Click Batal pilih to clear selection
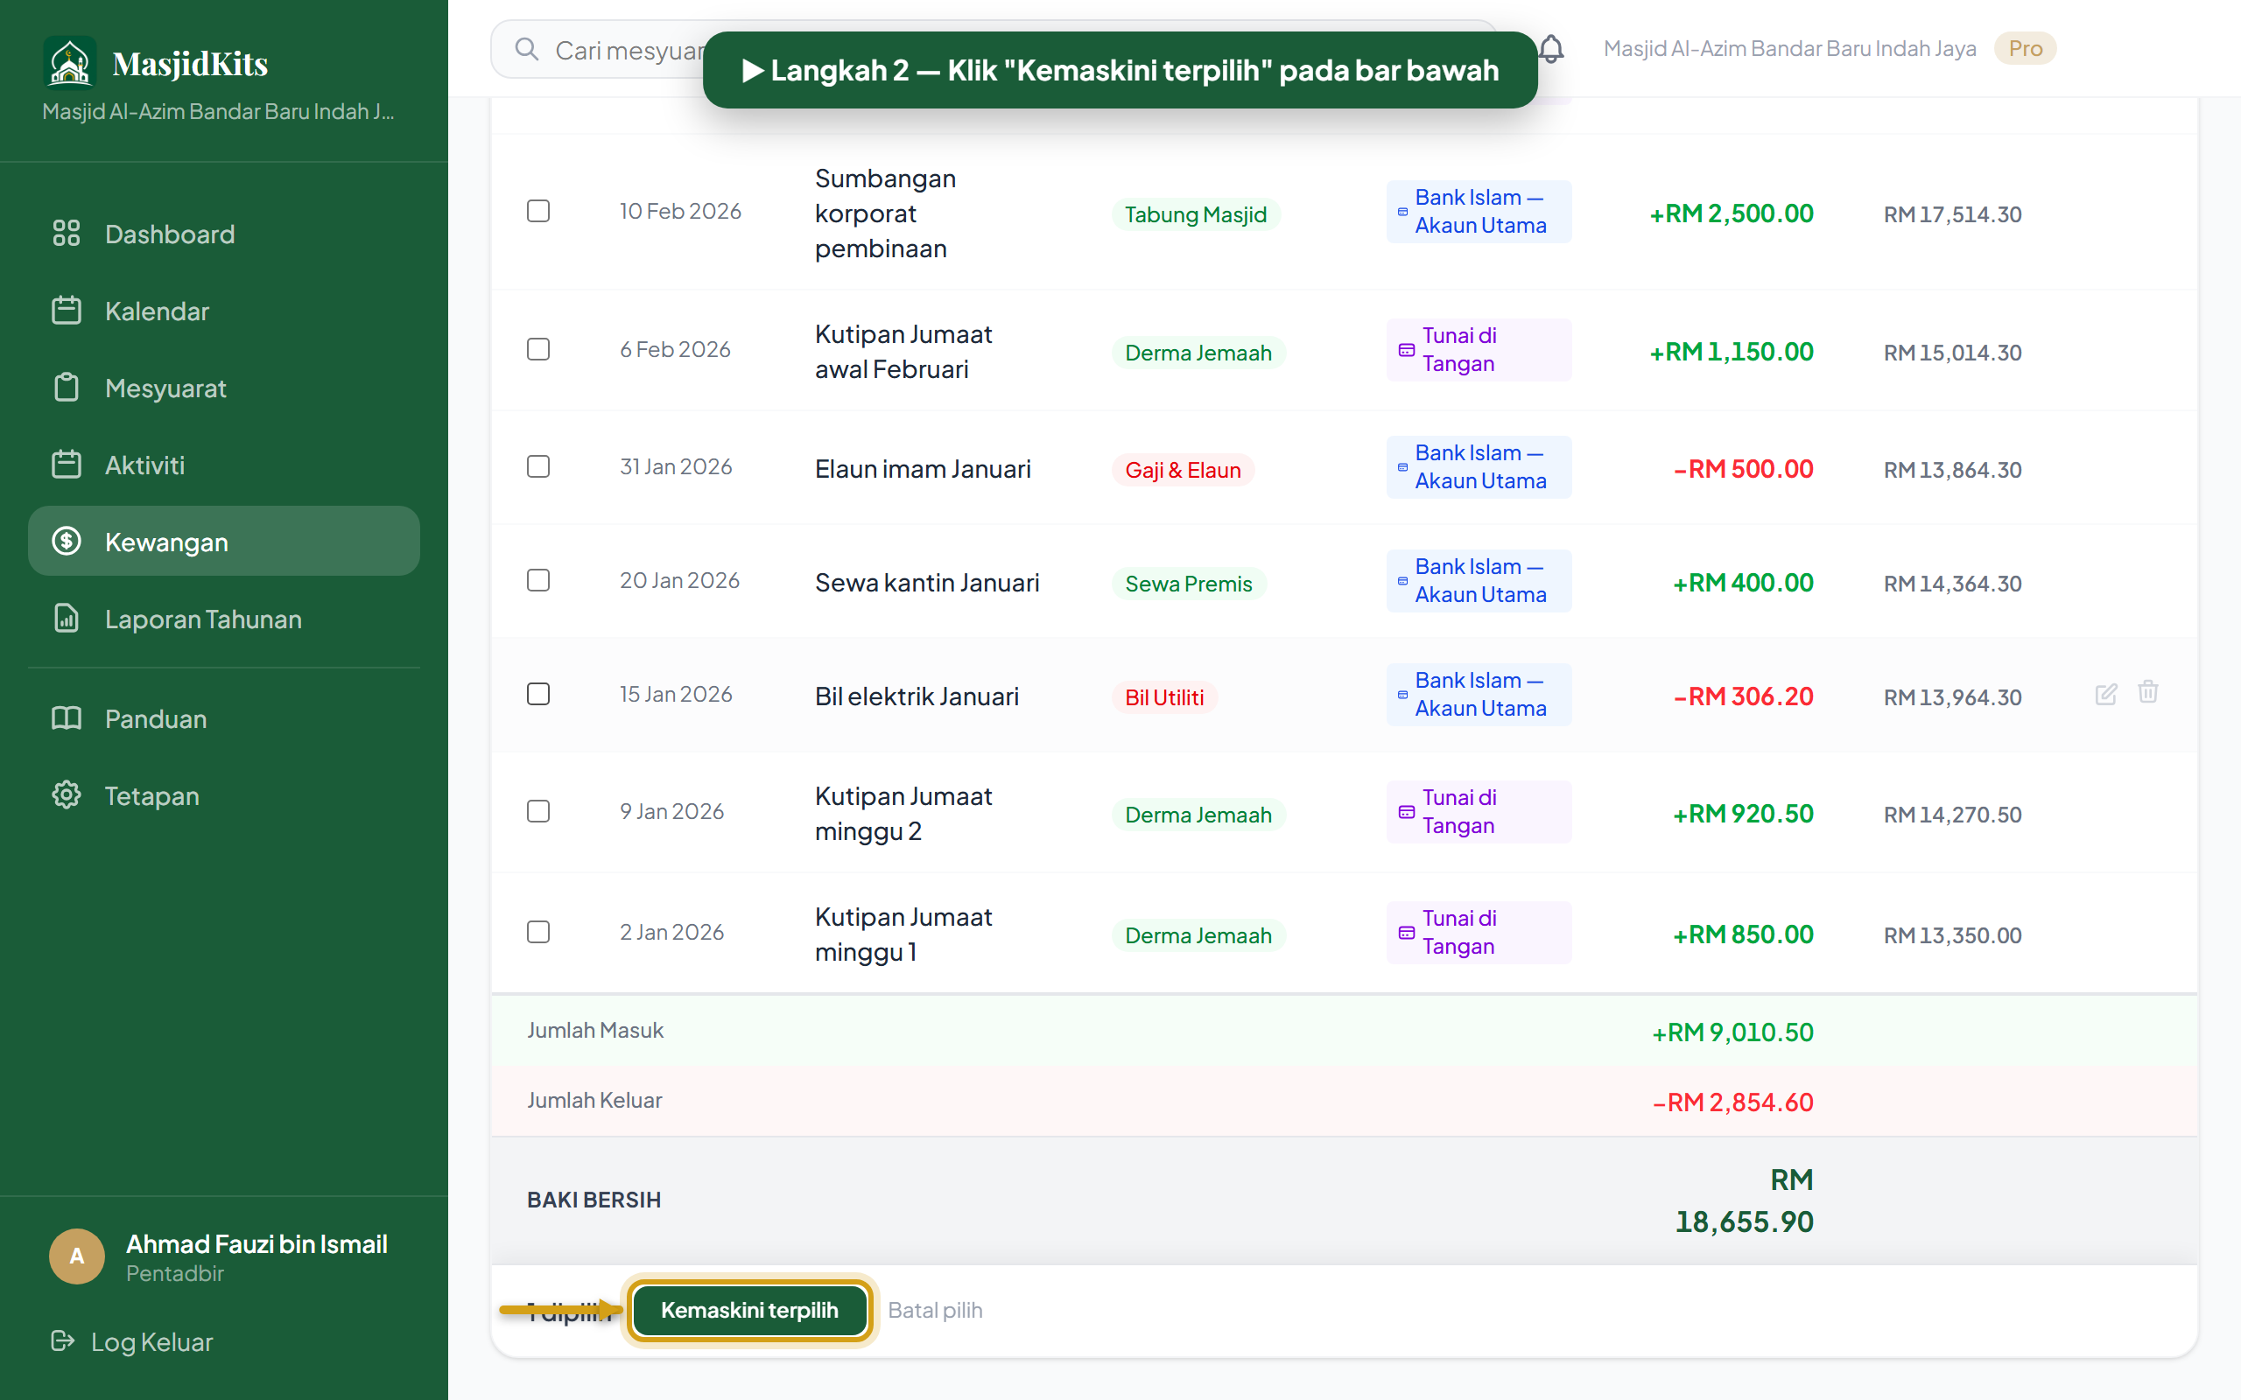This screenshot has width=2241, height=1400. (935, 1310)
